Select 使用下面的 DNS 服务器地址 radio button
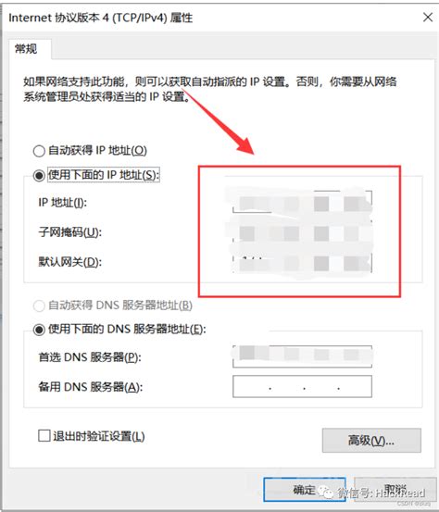Viewport: 439px width, 512px height. tap(39, 330)
